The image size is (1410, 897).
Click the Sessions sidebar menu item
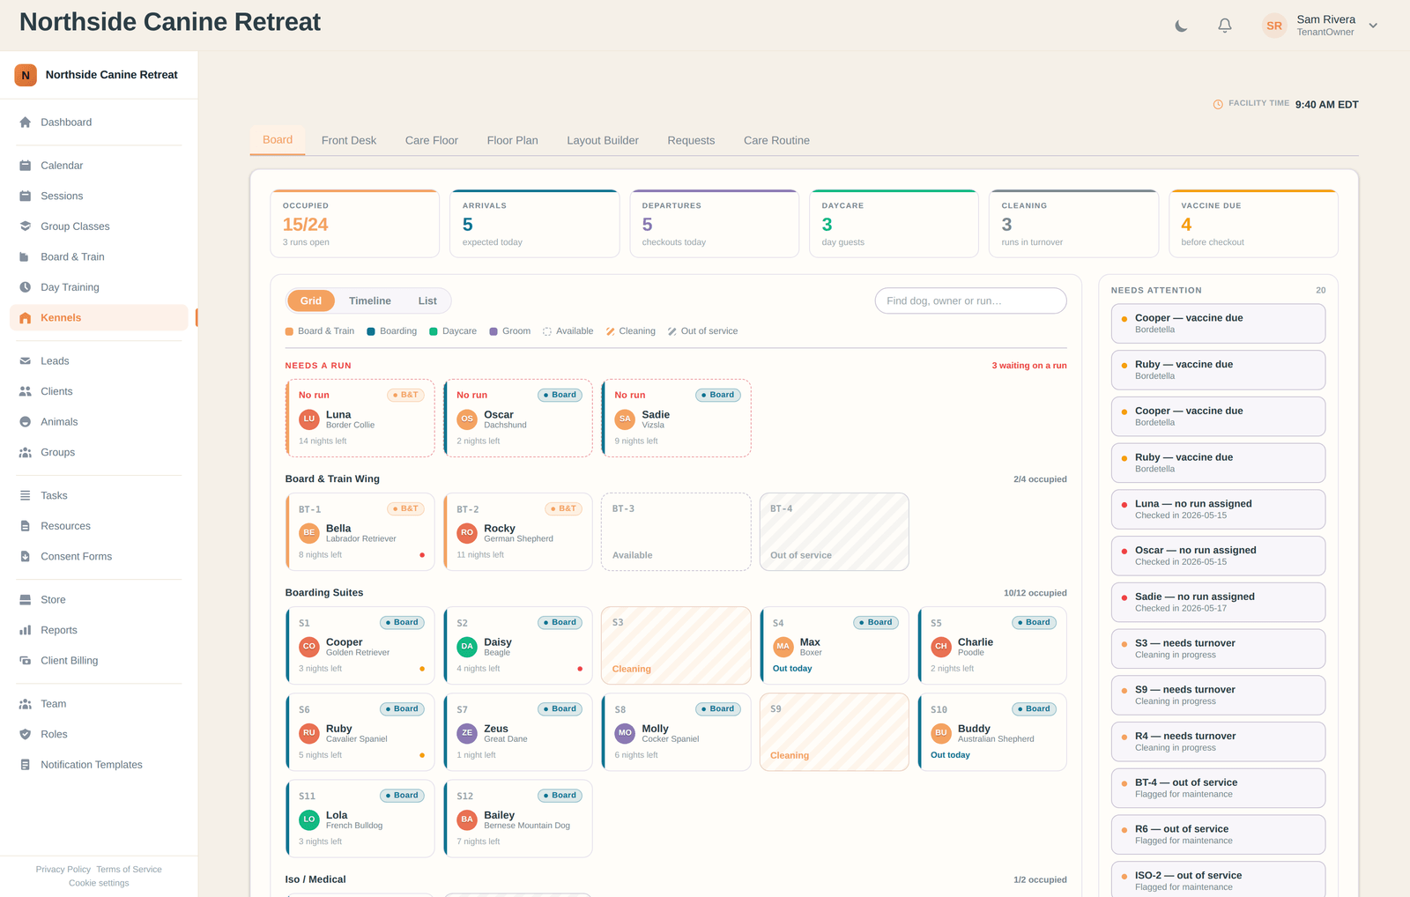99,196
